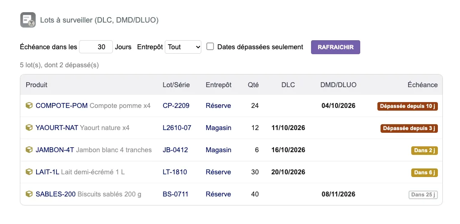Click the Dans 2 j badge
The image size is (460, 224).
424,150
